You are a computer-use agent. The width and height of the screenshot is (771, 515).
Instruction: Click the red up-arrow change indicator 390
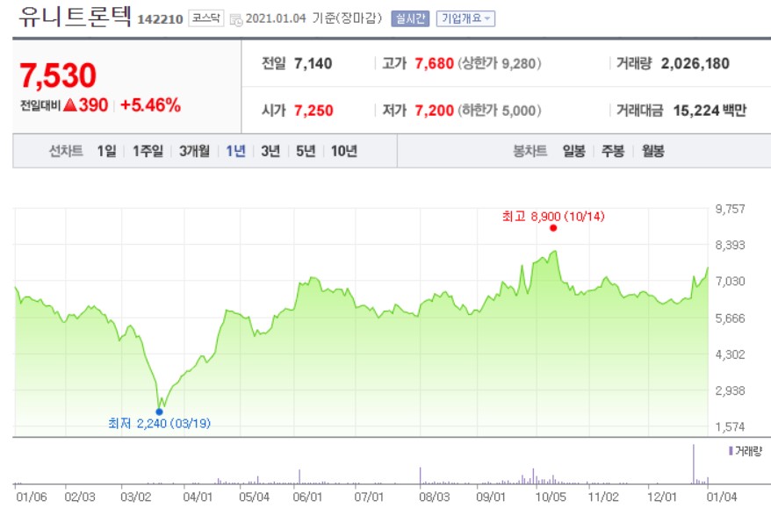85,105
